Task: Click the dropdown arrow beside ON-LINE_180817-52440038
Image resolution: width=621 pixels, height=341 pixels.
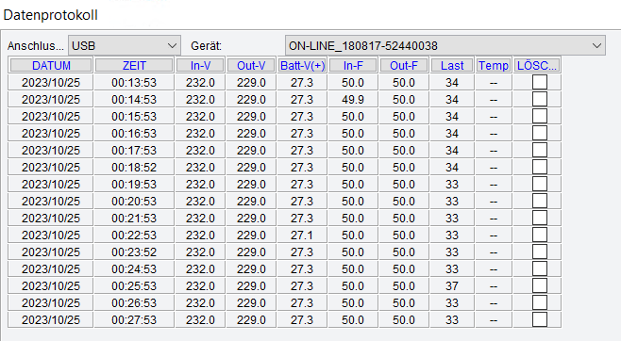Action: [596, 46]
